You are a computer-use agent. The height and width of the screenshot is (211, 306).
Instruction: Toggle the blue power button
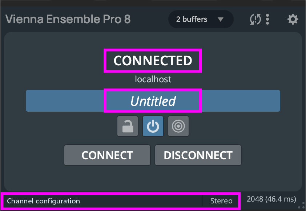153,126
